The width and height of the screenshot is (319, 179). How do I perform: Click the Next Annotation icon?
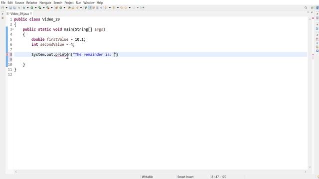point(106,8)
